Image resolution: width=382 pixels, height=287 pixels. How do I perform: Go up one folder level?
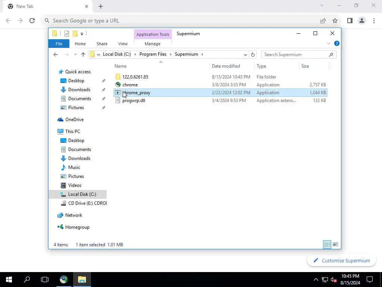(x=83, y=55)
